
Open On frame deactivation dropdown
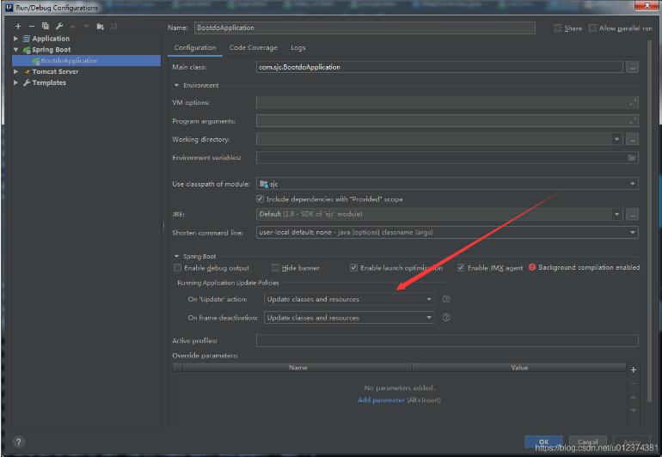point(429,317)
